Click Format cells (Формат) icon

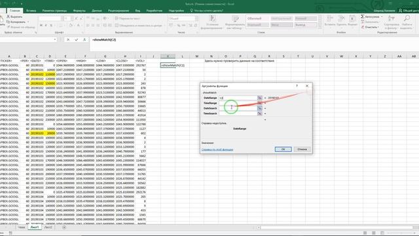click(352, 20)
